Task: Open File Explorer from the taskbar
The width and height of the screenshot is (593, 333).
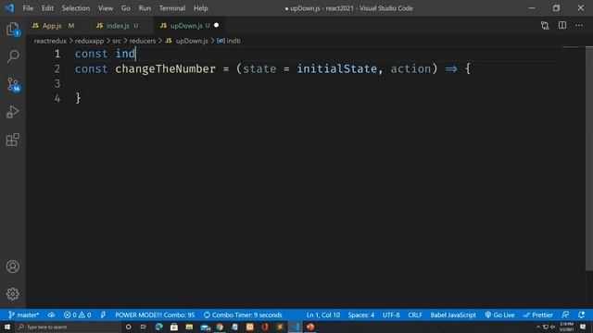Action: [x=189, y=327]
